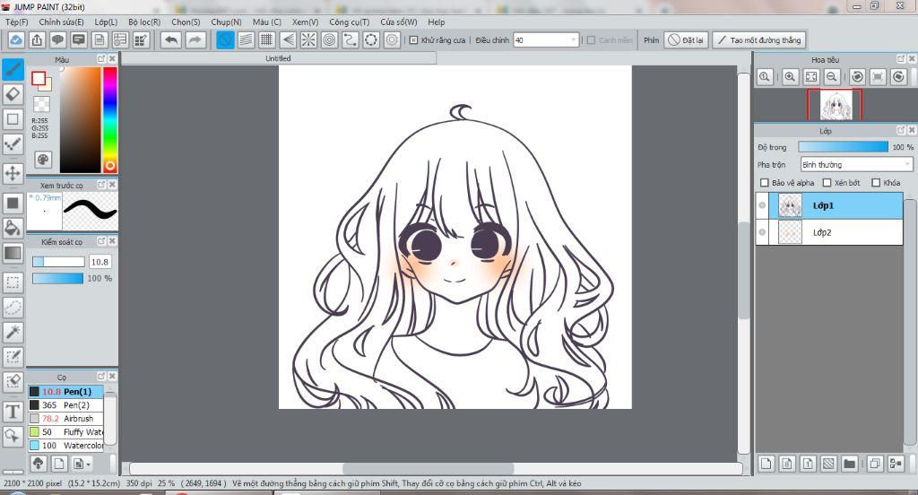Toggle visibility of layer Lớp2

tap(762, 232)
